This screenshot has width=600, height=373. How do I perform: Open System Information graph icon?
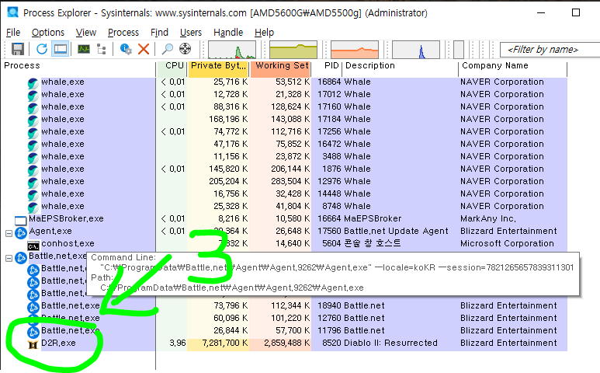(84, 49)
